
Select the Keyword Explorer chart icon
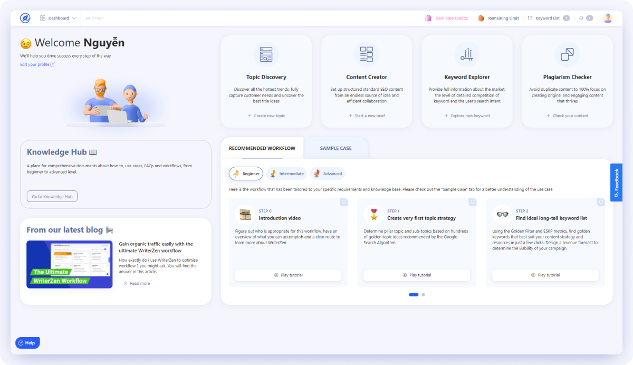pyautogui.click(x=466, y=54)
